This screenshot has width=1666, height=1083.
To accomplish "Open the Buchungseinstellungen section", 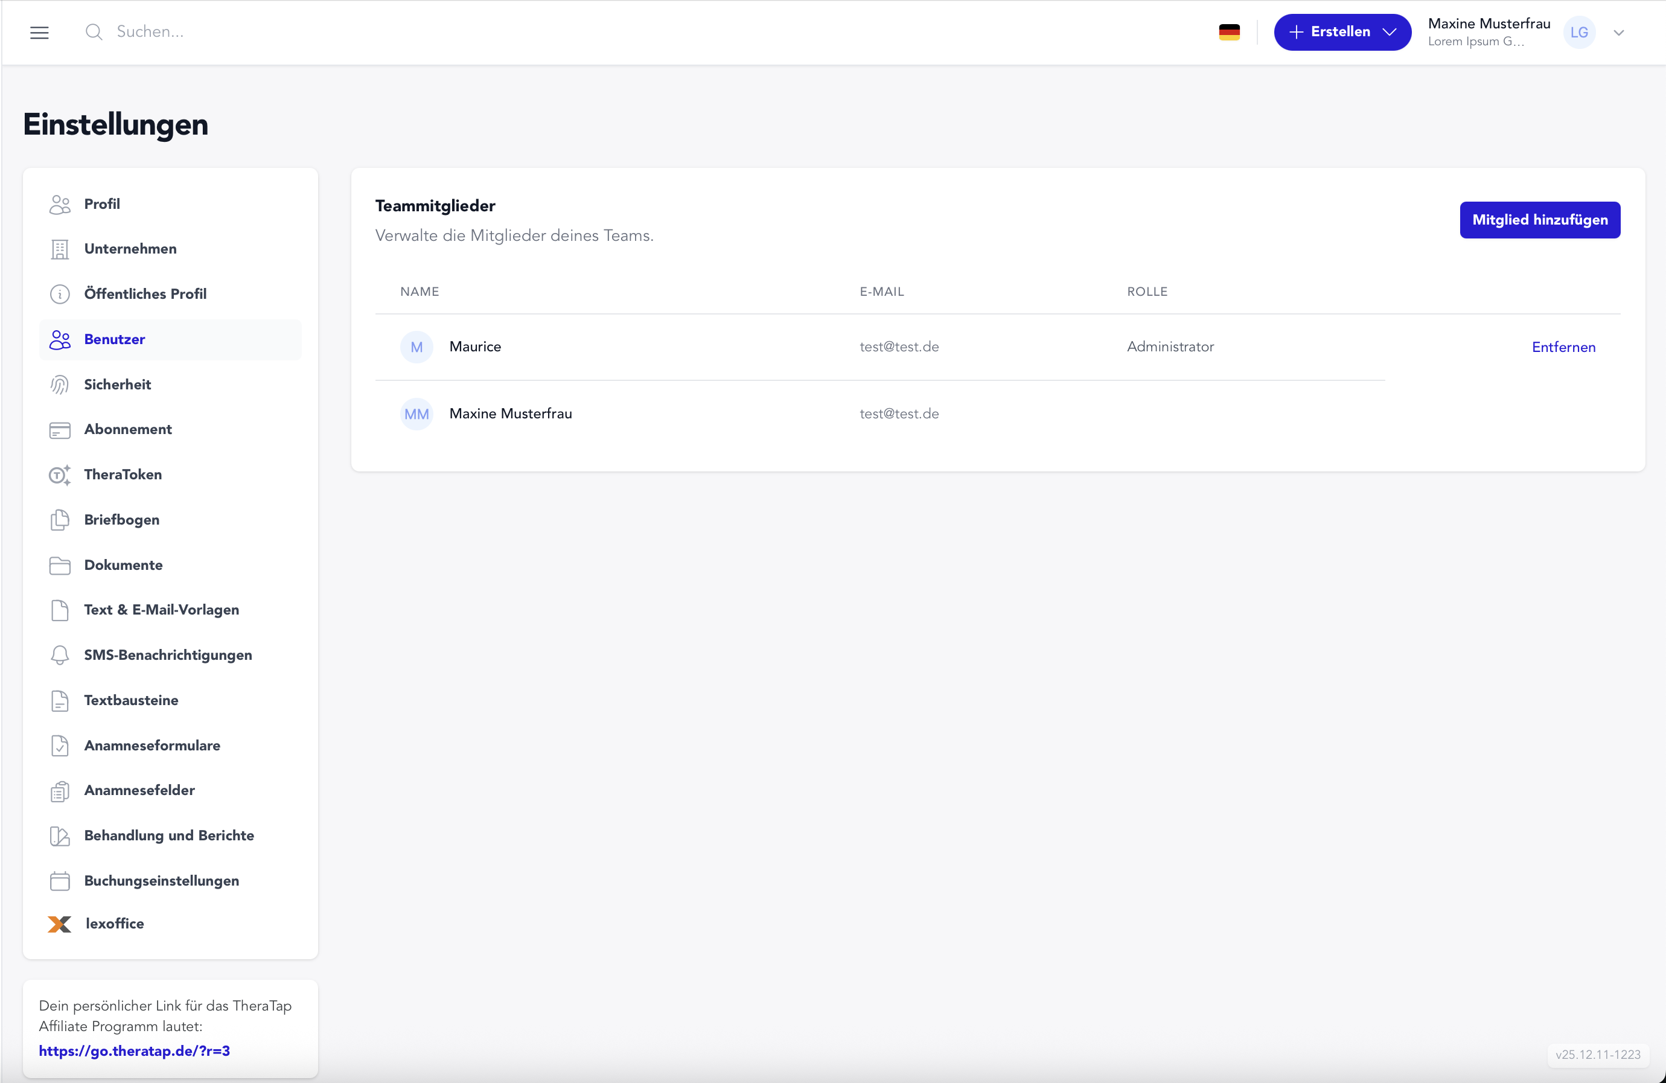I will click(x=161, y=881).
